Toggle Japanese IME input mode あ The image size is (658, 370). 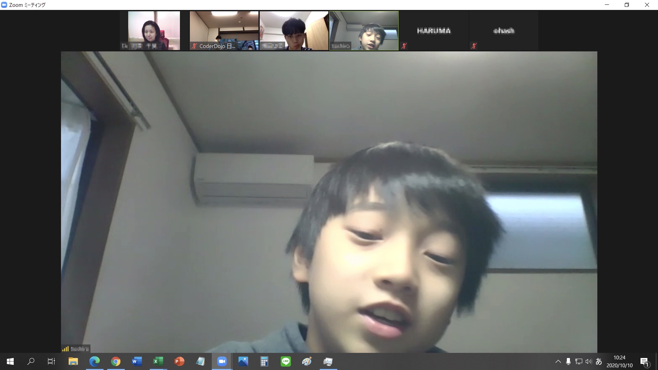click(x=599, y=361)
